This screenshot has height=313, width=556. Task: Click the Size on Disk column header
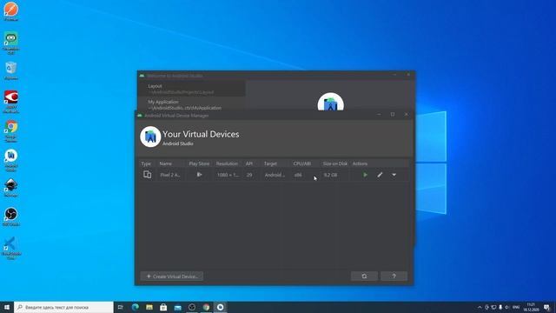coord(335,163)
